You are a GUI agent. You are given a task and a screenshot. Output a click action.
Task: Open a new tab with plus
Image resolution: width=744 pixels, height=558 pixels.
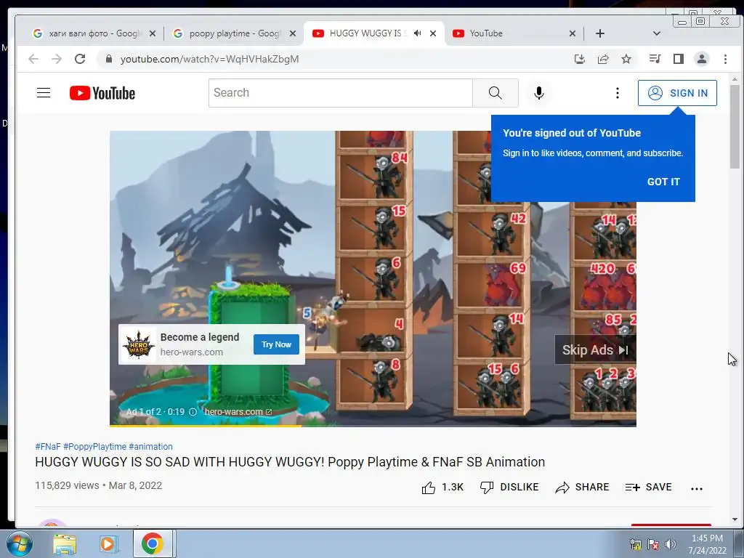click(x=599, y=33)
